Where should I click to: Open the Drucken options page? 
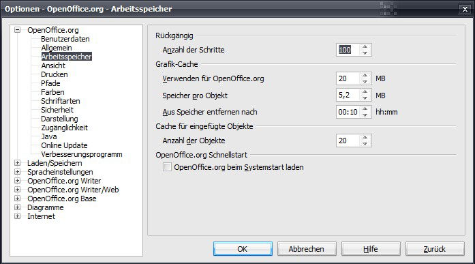(55, 74)
